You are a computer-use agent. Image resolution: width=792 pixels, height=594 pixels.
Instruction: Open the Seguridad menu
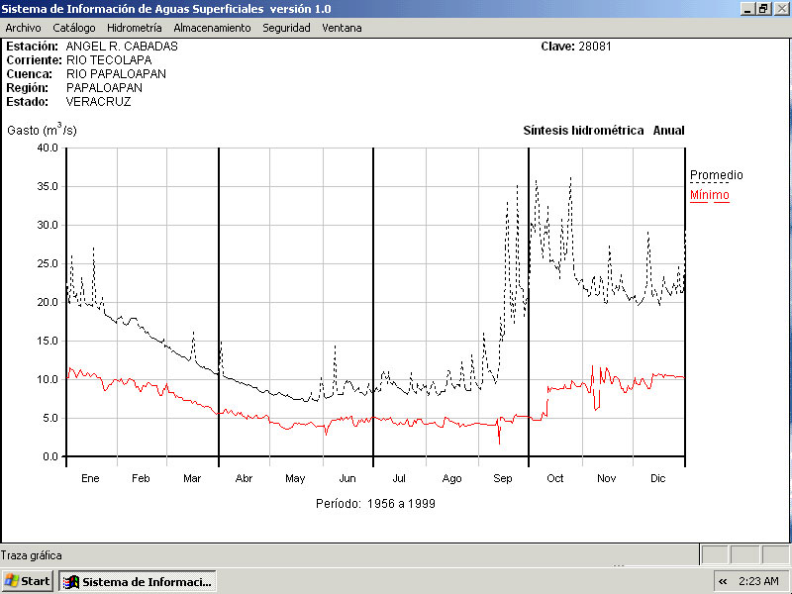tap(286, 28)
